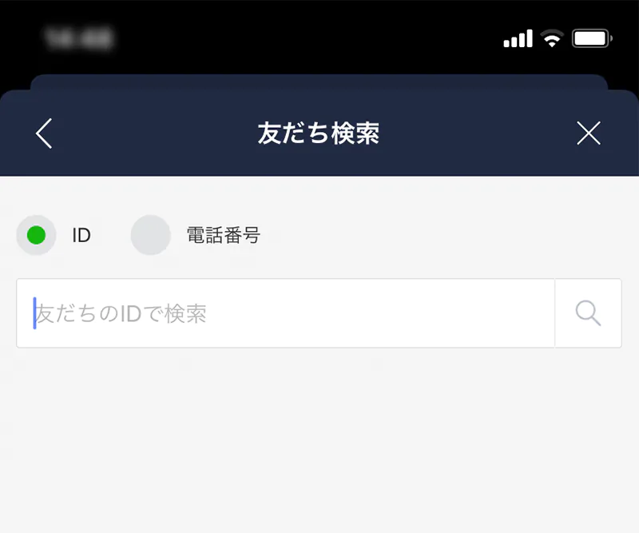Tap the ID label text
This screenshot has width=639, height=533.
pos(81,235)
